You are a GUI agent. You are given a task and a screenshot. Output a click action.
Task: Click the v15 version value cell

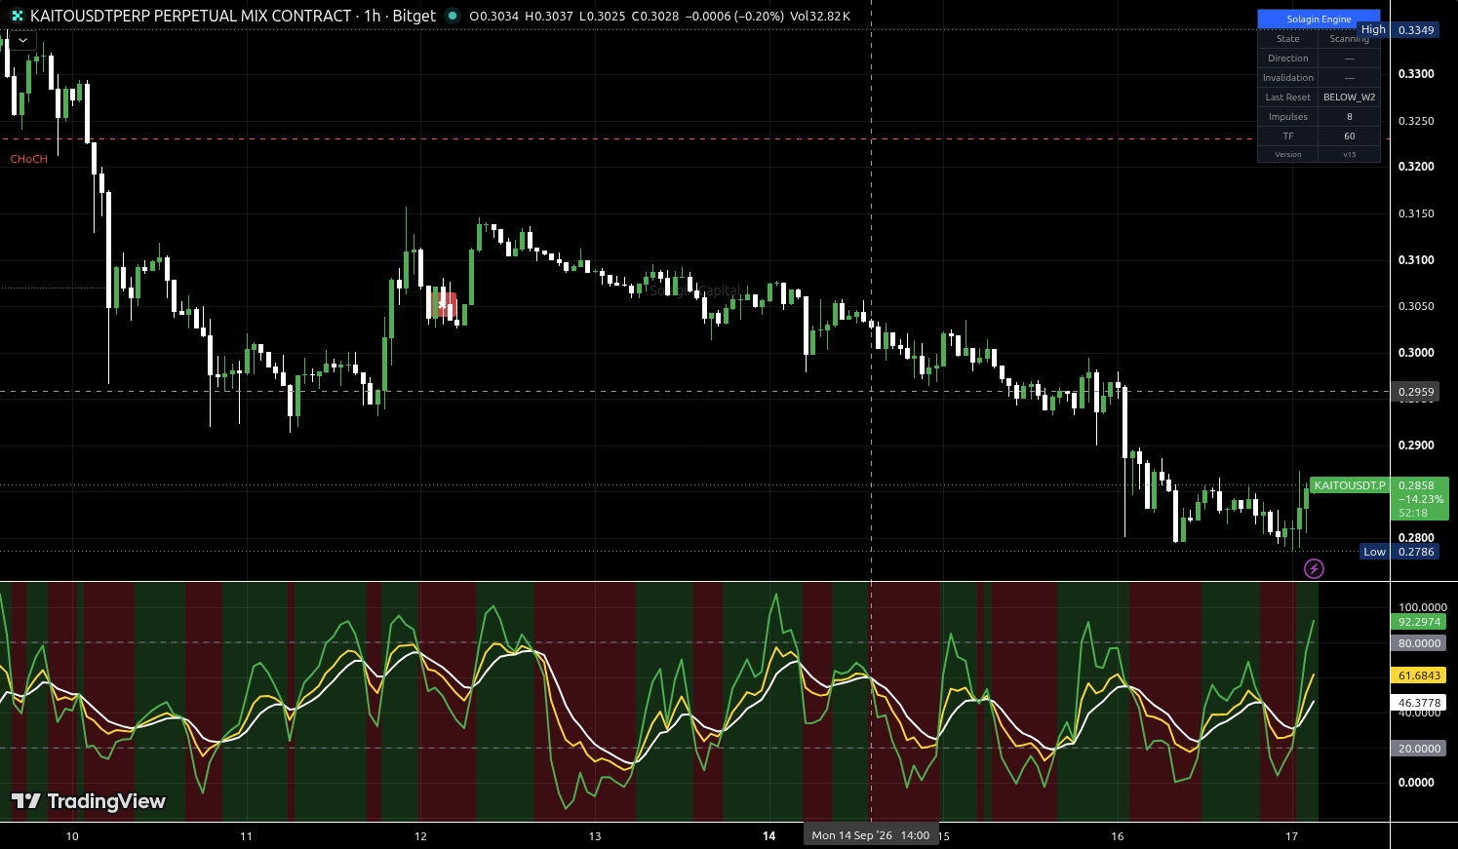pos(1350,154)
